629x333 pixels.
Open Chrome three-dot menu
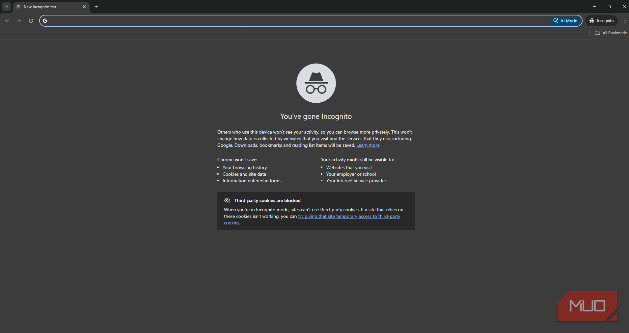coord(625,21)
